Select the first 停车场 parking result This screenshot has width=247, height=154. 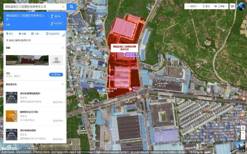[34, 98]
